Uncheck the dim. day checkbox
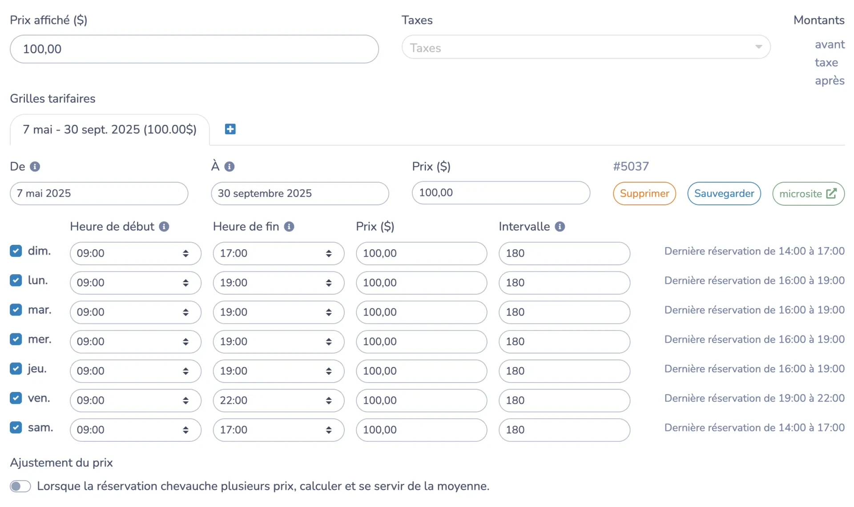 click(x=16, y=251)
